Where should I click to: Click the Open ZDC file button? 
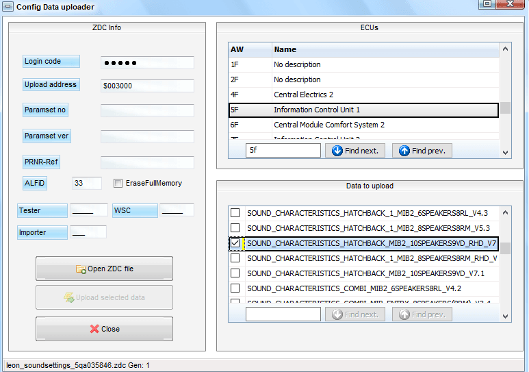point(104,269)
